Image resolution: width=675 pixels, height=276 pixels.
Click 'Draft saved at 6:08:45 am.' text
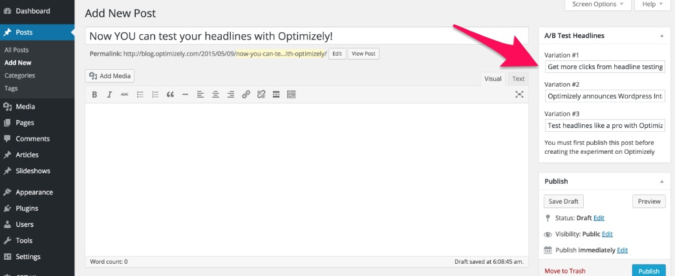coord(489,262)
